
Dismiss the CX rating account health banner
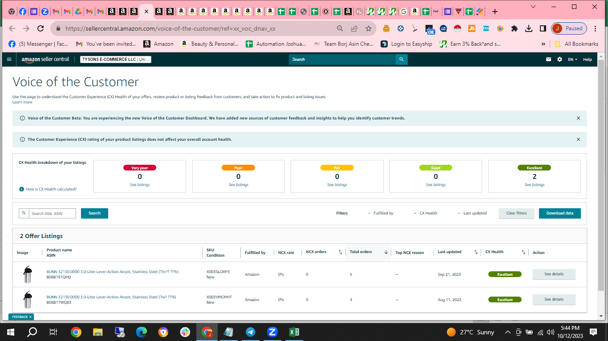point(578,139)
